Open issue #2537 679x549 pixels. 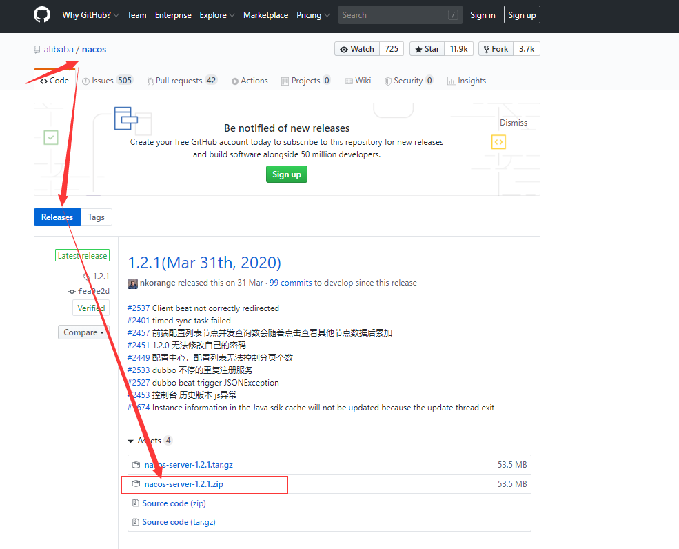click(x=139, y=308)
